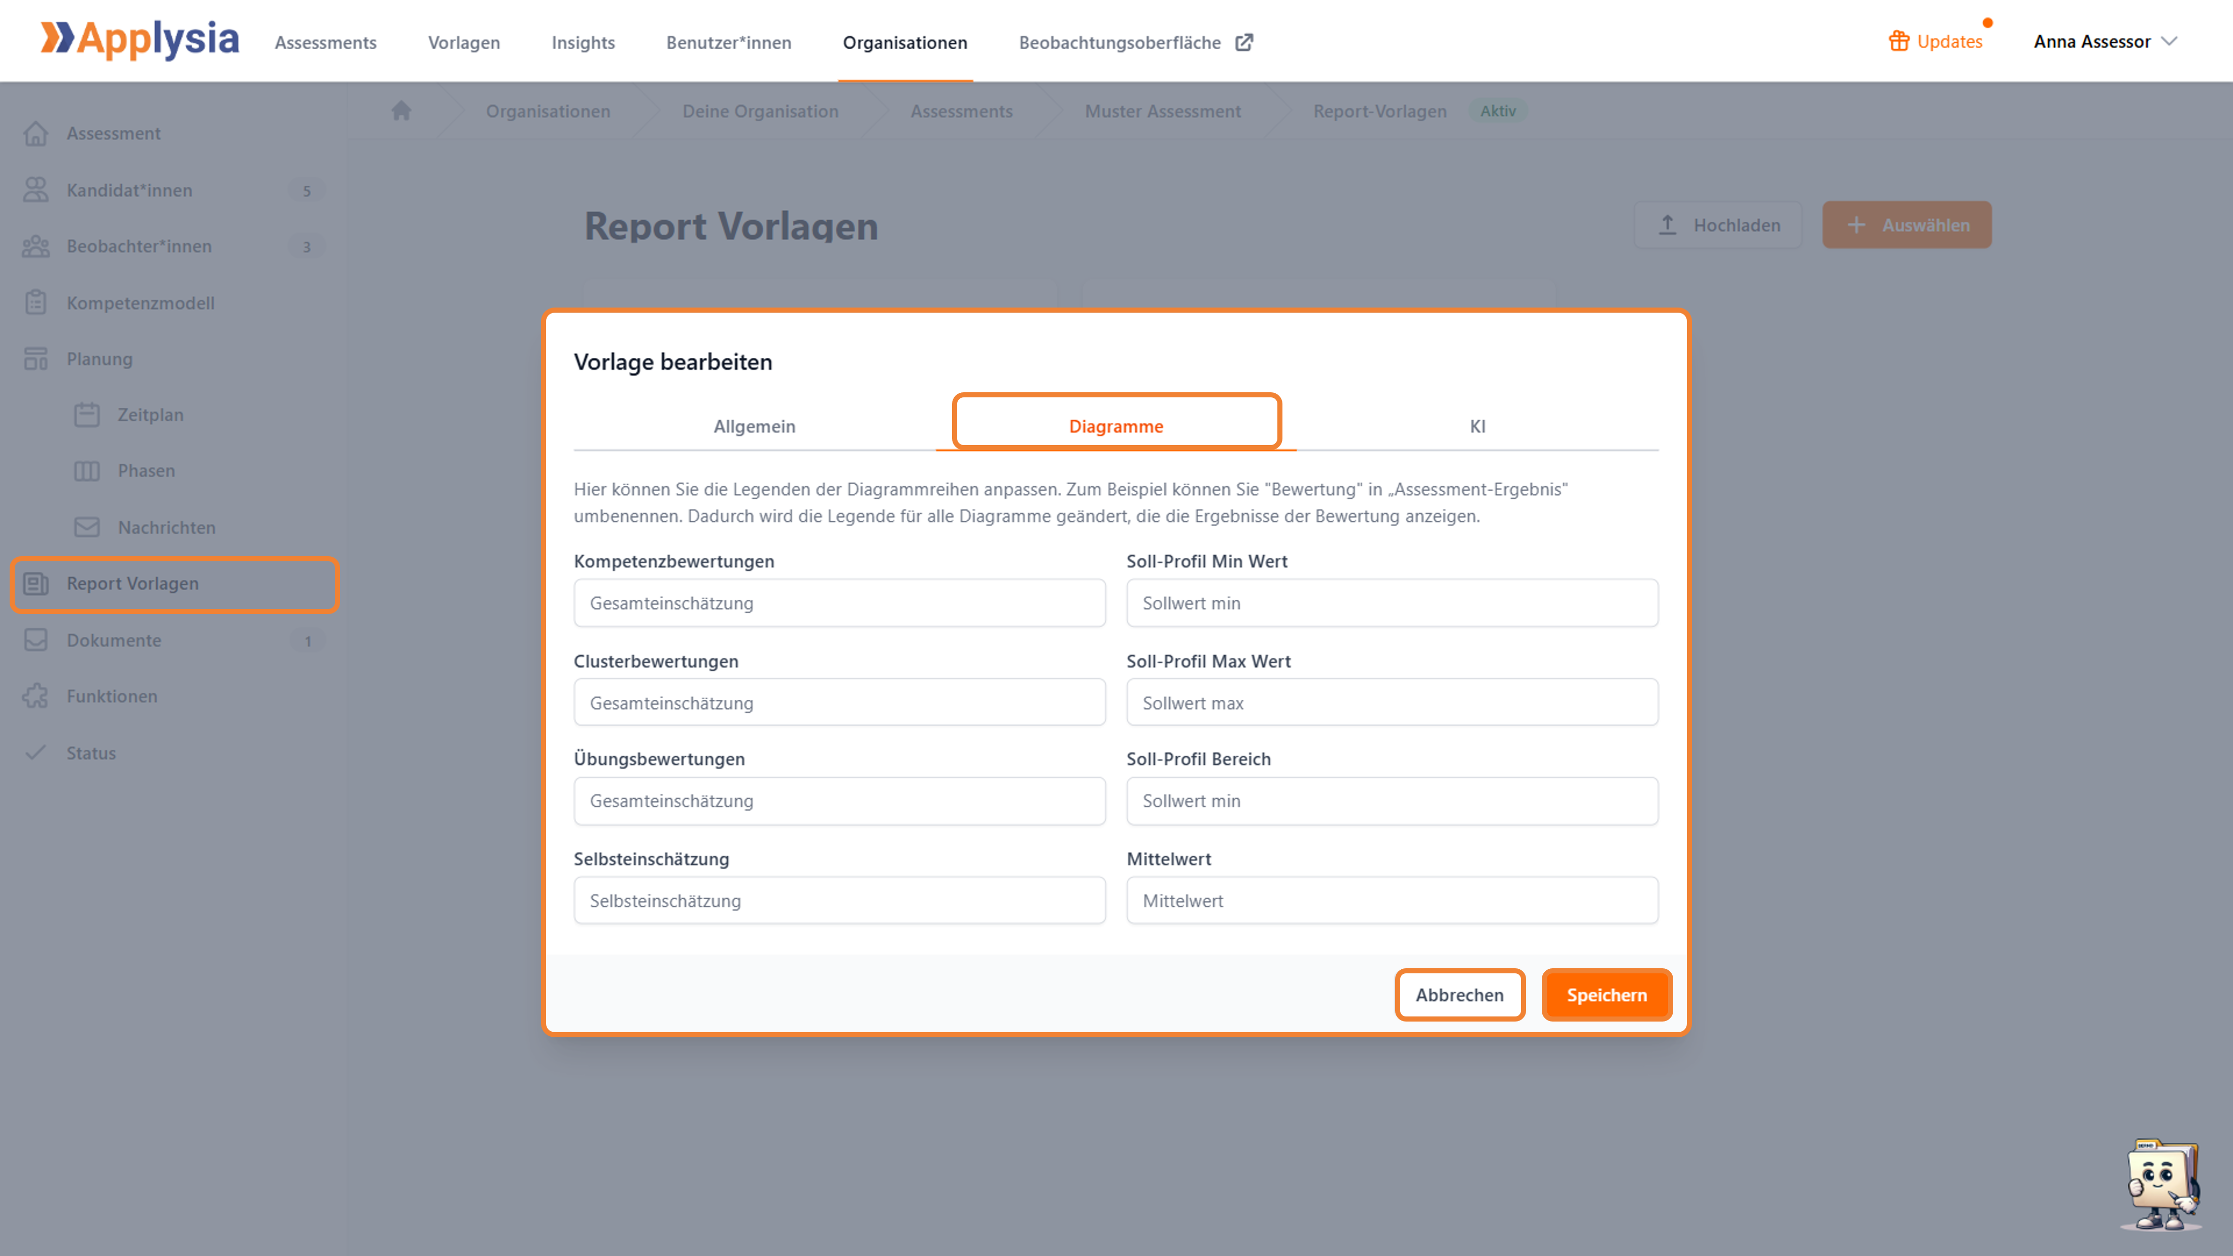Open the Organisationen top menu

click(904, 43)
